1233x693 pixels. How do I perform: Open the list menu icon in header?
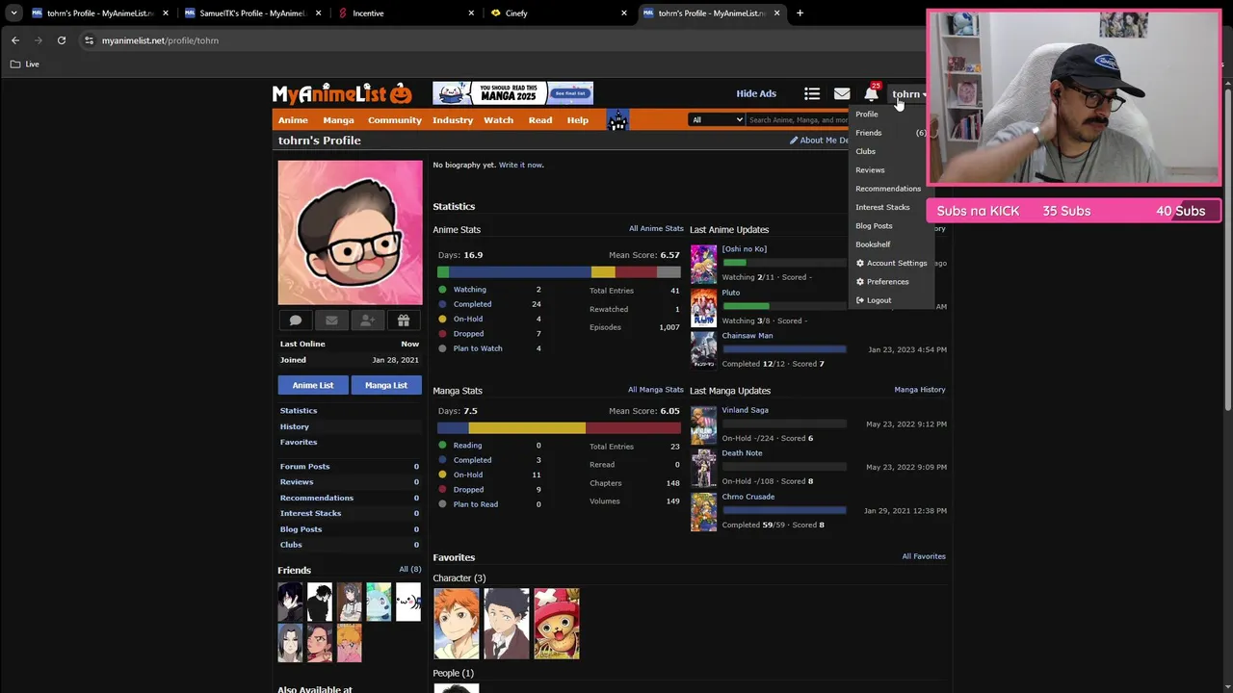(x=812, y=93)
